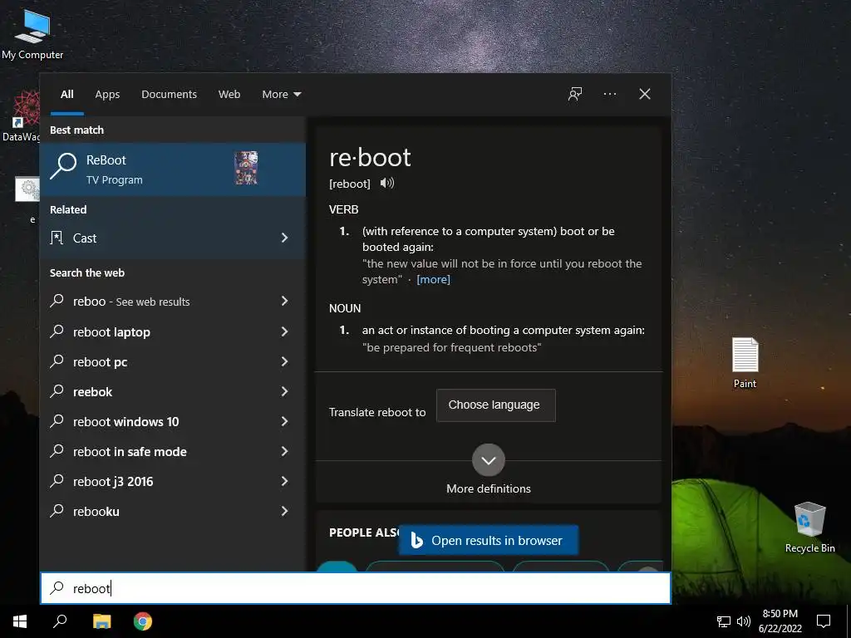Select the reboot pc web suggestion text
This screenshot has width=851, height=638.
pyautogui.click(x=101, y=362)
